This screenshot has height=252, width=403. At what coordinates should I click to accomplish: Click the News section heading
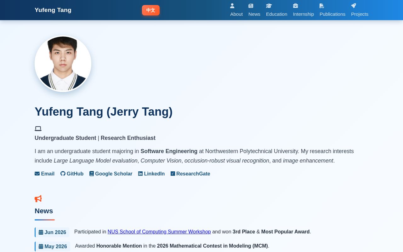coord(44,211)
